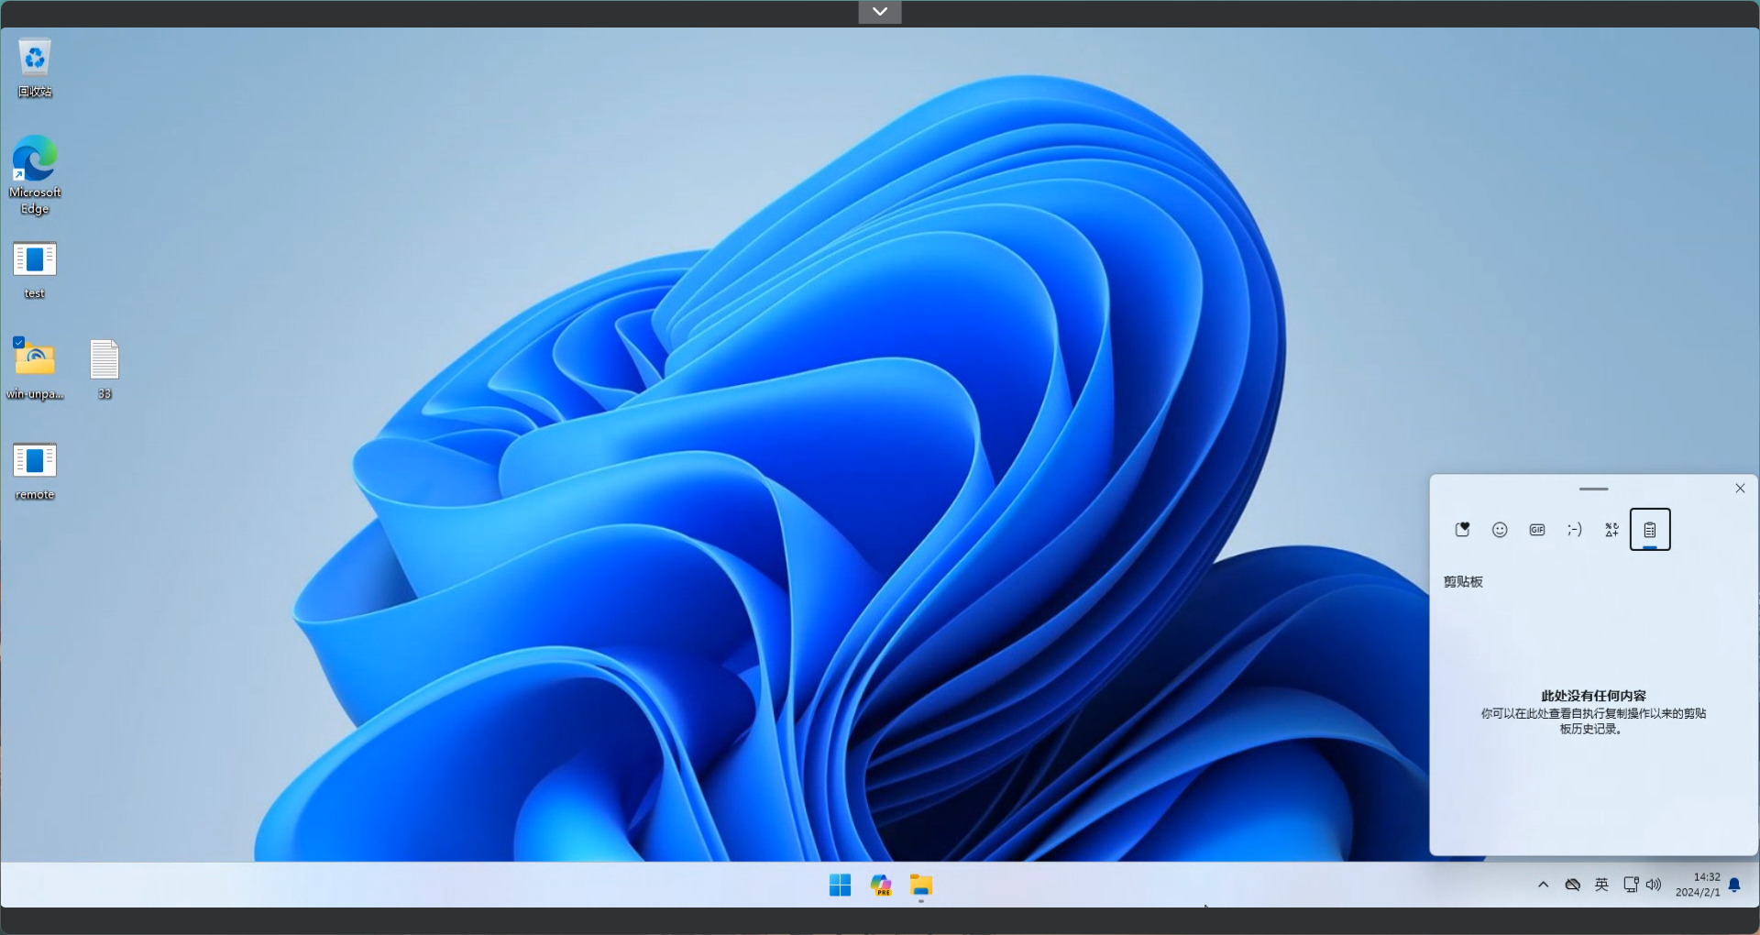This screenshot has width=1760, height=935.
Task: Click the cloud sync tray icon
Action: [1573, 885]
